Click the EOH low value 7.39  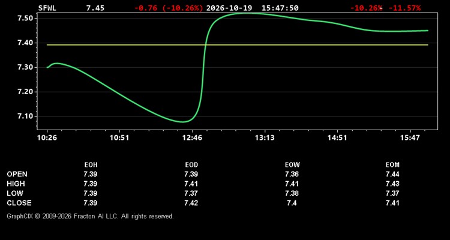pos(91,193)
